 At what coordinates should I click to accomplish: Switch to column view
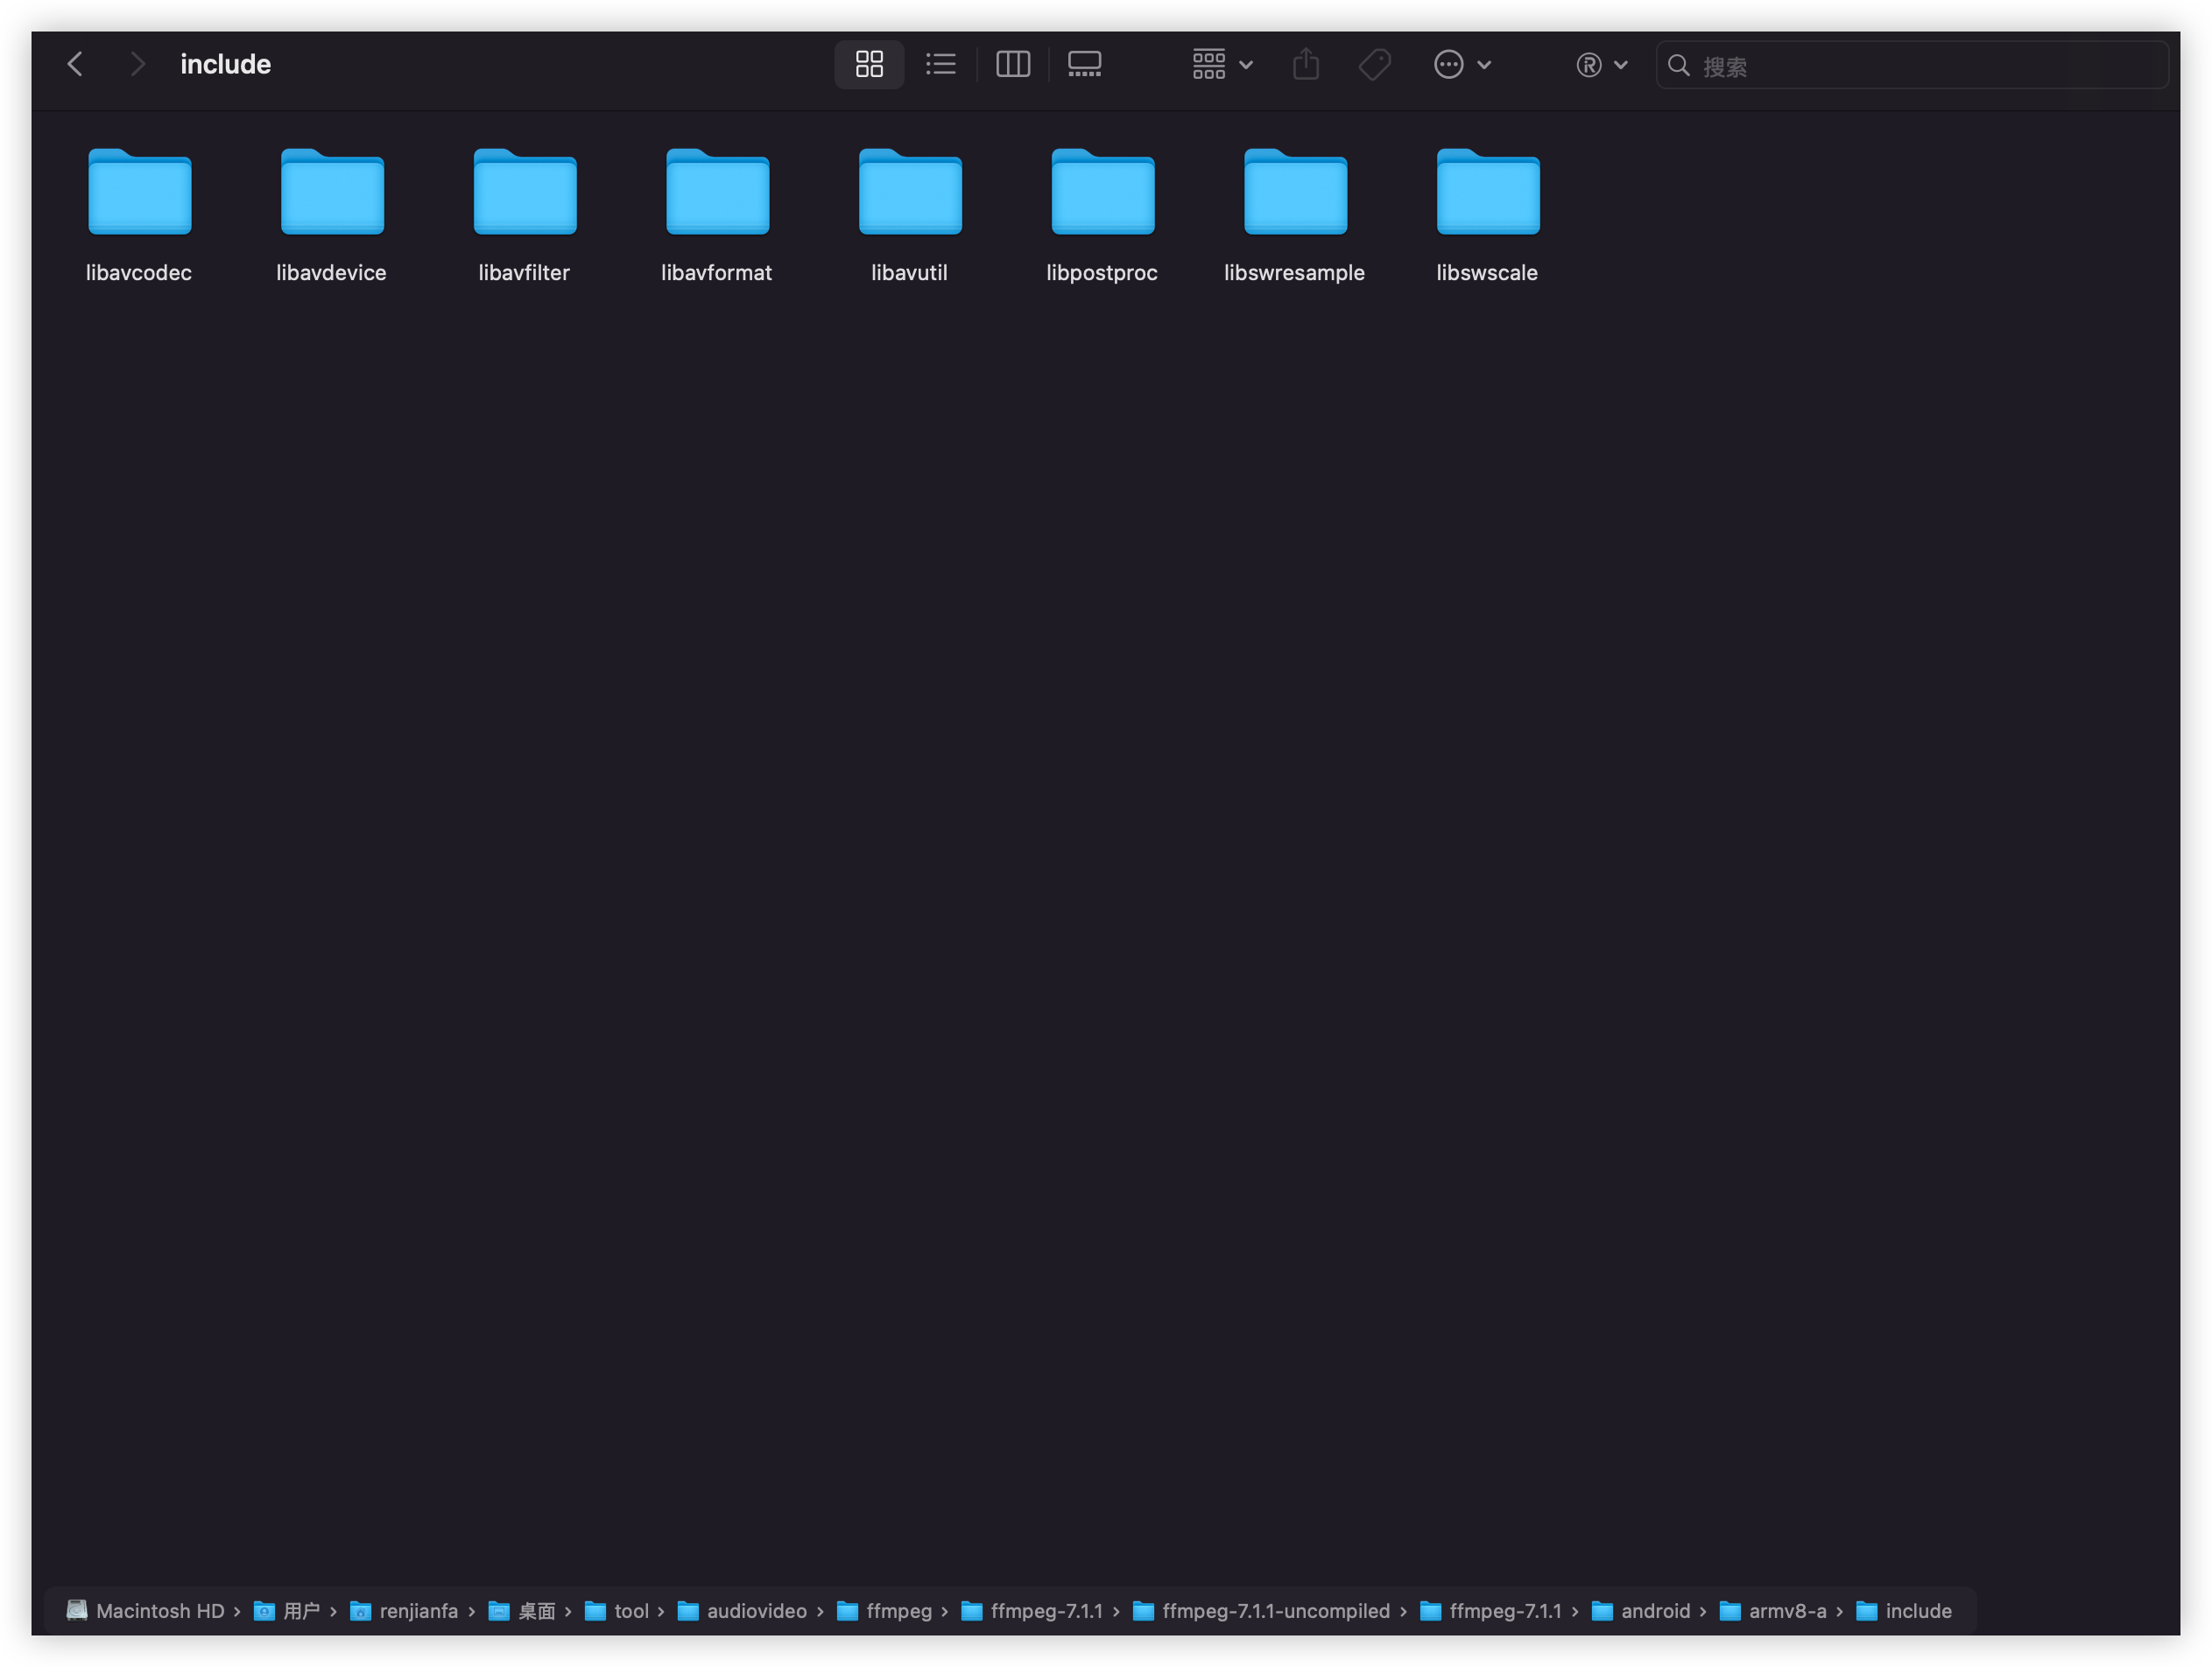pos(1012,65)
